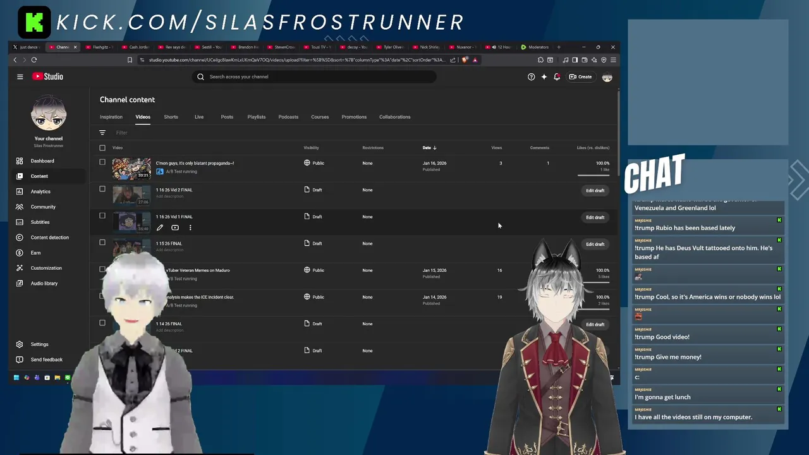Go to Community in the sidebar

pyautogui.click(x=49, y=207)
